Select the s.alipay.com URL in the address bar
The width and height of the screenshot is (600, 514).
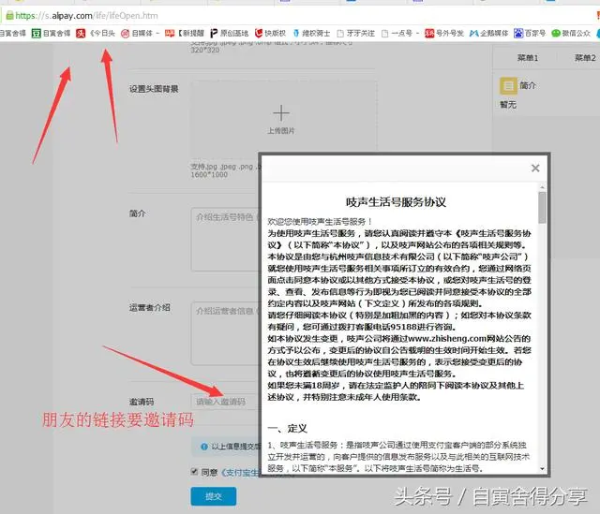(86, 16)
